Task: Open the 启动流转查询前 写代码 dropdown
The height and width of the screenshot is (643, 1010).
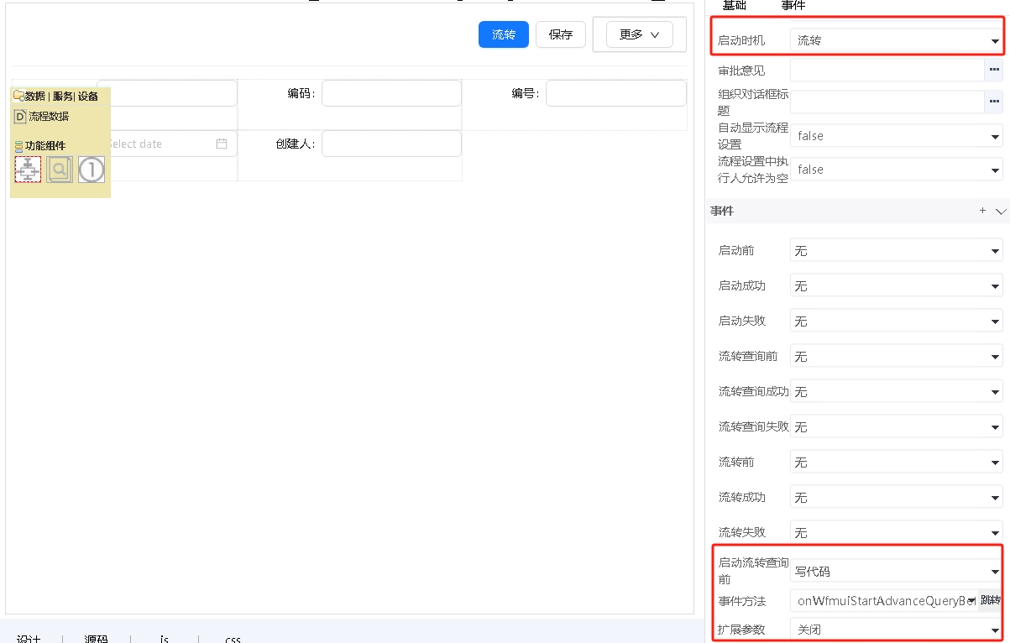Action: click(896, 572)
